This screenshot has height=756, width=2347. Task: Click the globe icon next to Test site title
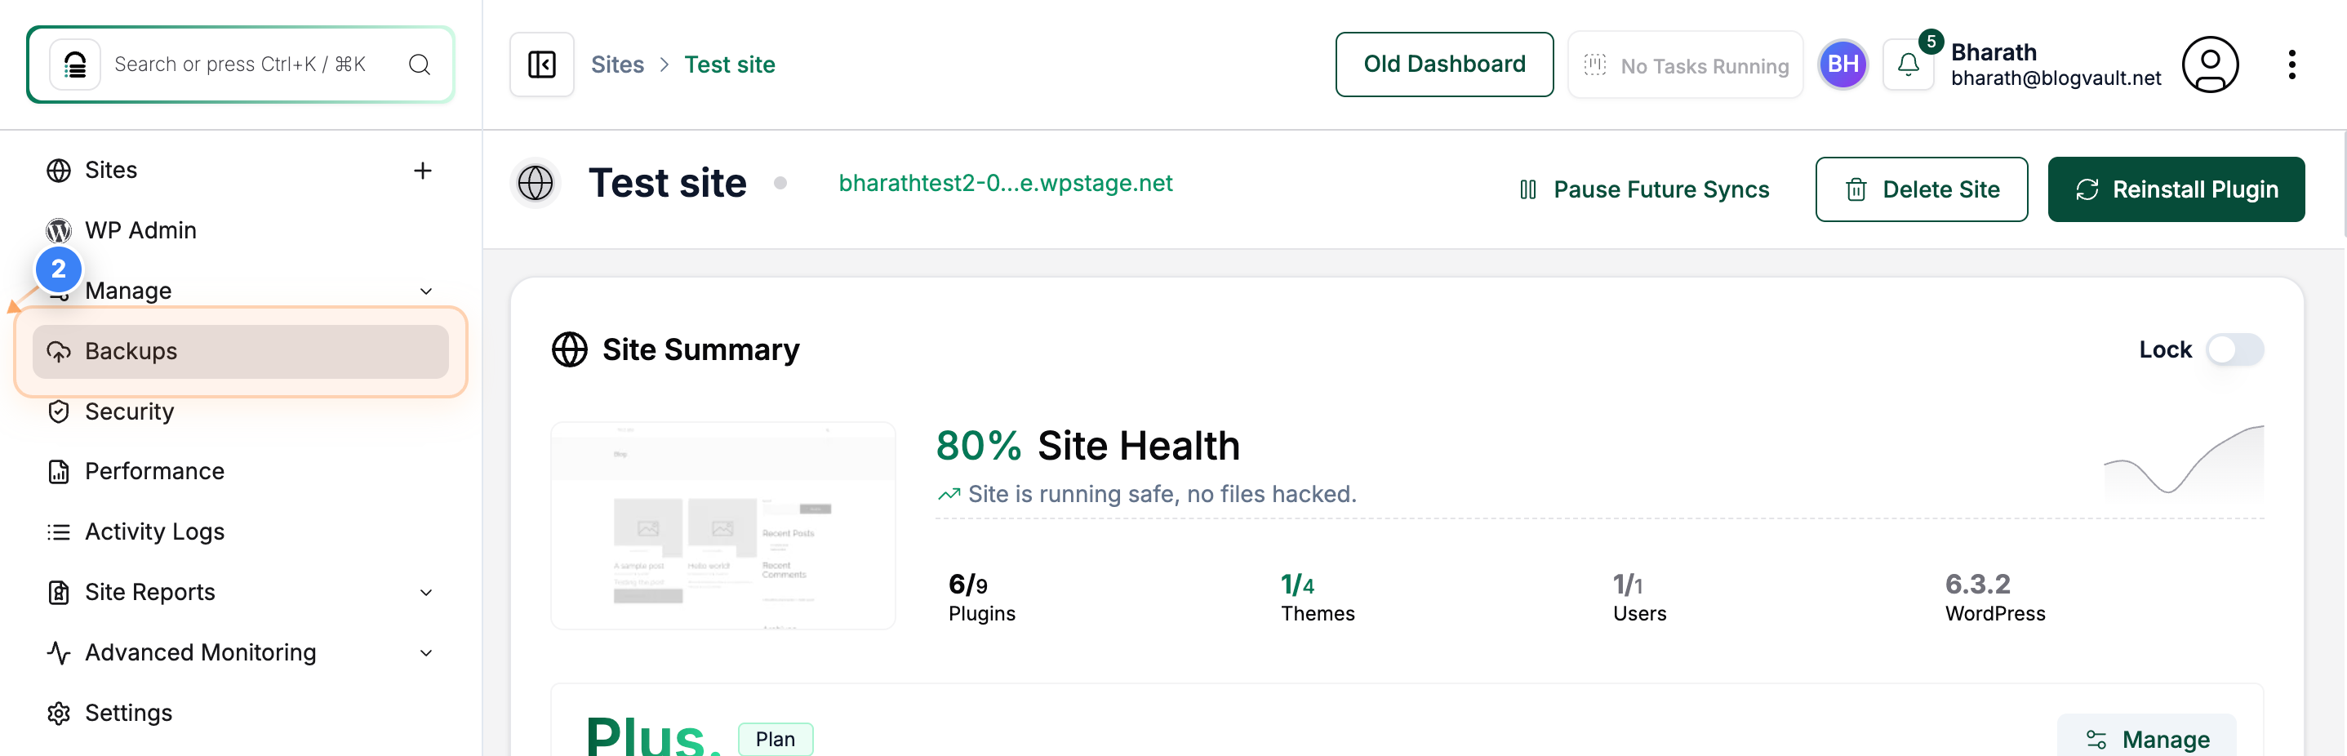(536, 183)
